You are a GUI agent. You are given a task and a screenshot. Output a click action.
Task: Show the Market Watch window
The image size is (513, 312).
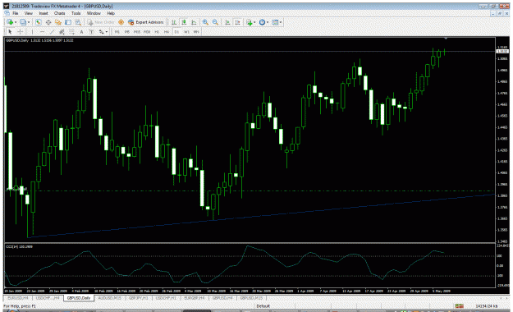point(39,22)
